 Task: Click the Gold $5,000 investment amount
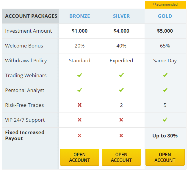pyautogui.click(x=165, y=31)
